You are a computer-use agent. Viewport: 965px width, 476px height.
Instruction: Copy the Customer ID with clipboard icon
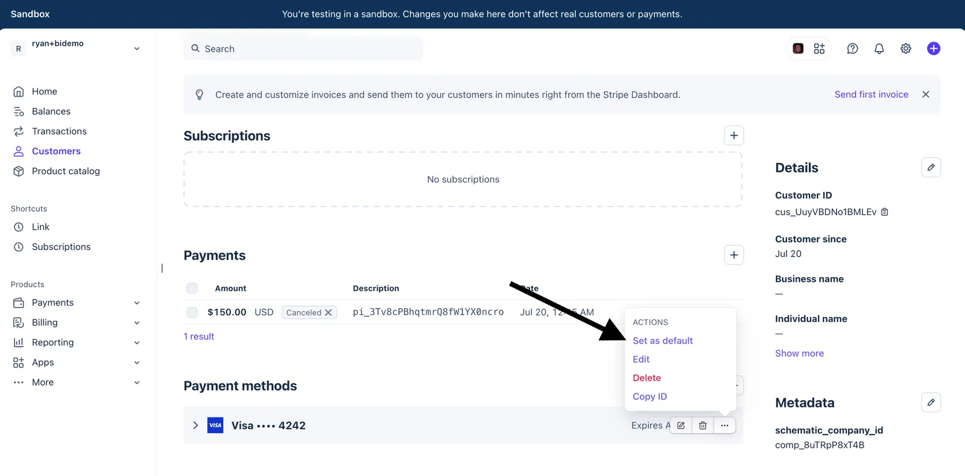(x=885, y=212)
